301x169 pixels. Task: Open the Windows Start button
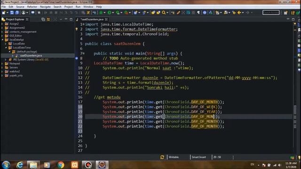point(6,165)
